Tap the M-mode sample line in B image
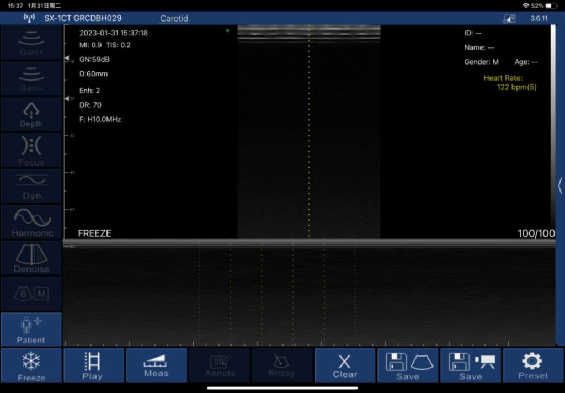The width and height of the screenshot is (565, 393). (x=309, y=131)
